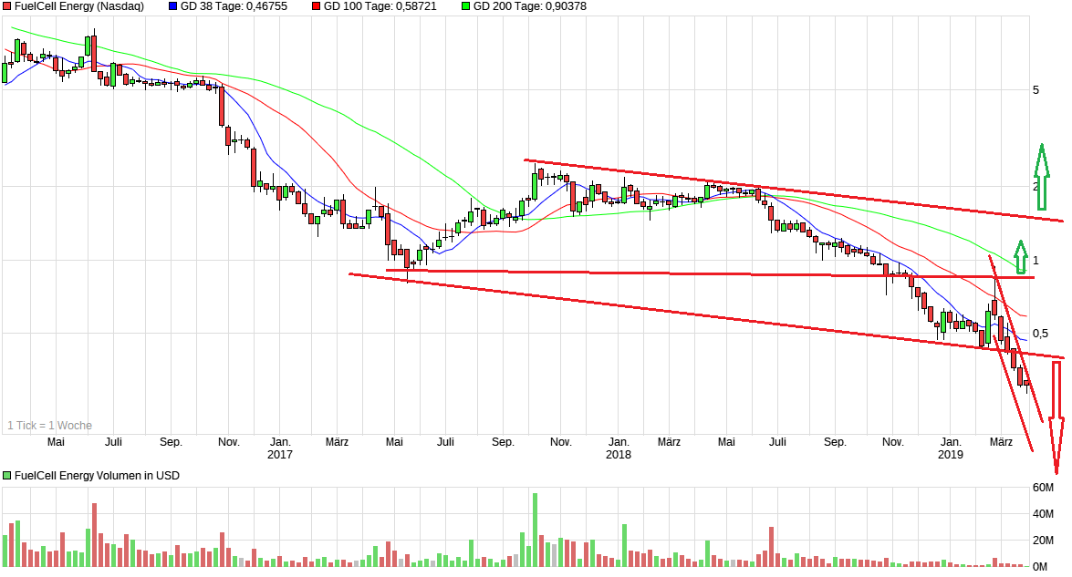
Task: Click the FuelCell Energy legend color square
Action: tap(6, 7)
